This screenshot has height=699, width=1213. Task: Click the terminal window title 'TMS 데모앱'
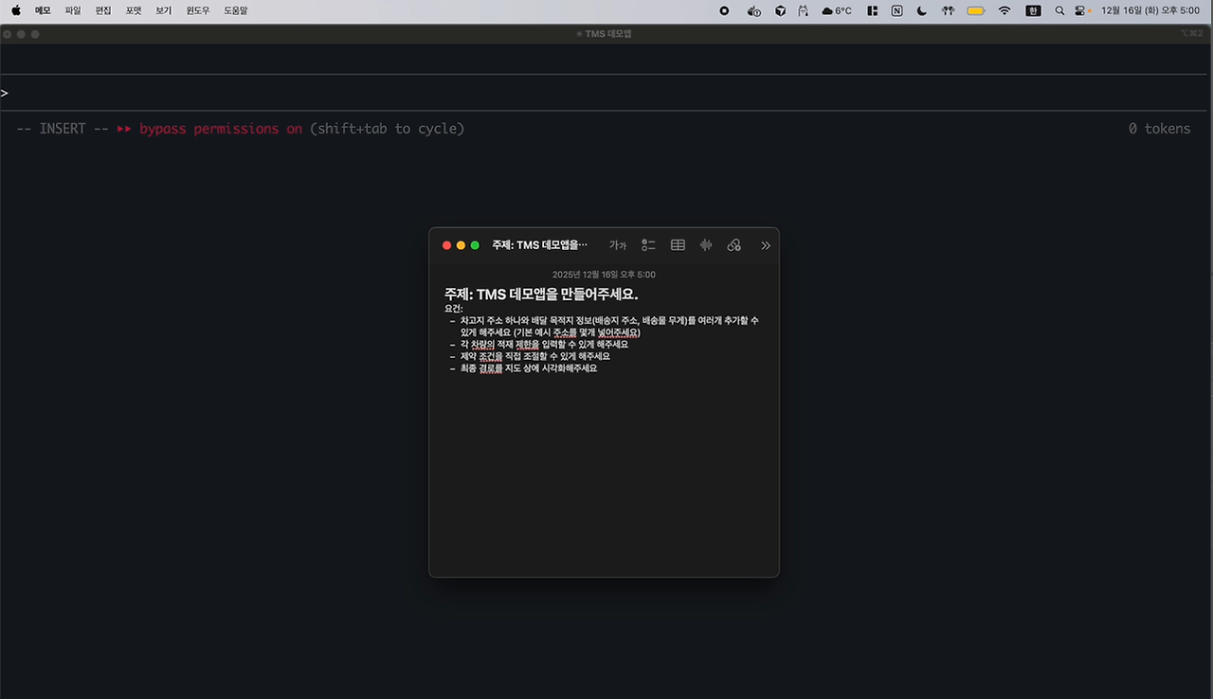coord(607,34)
